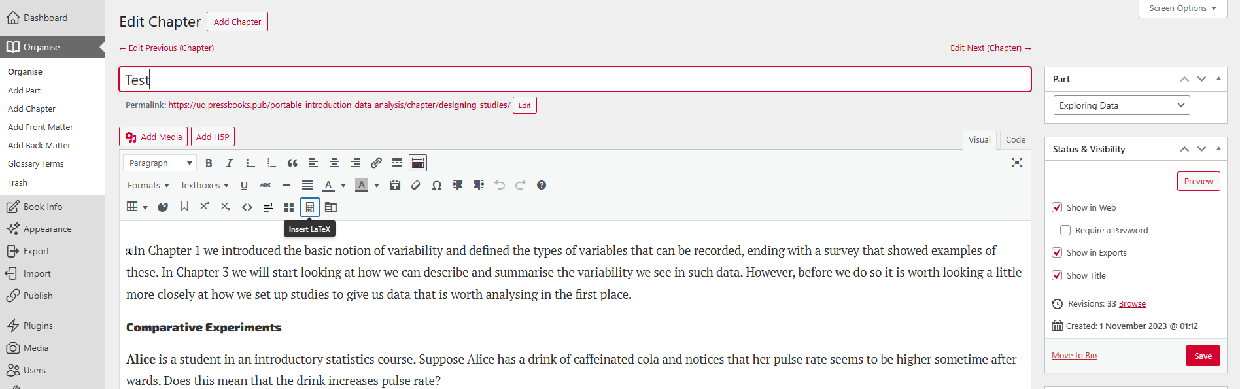The height and width of the screenshot is (389, 1240).
Task: Click the keyboard shortcuts help icon
Action: [541, 185]
